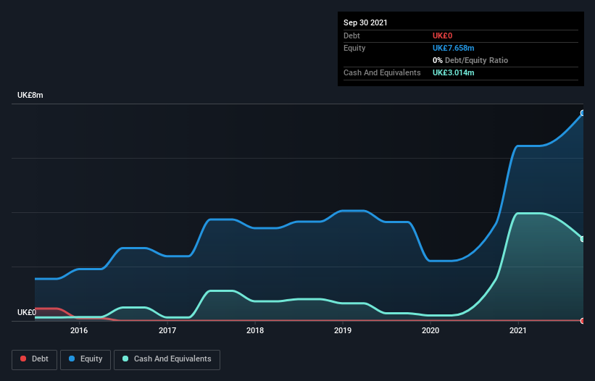Click the 2020 x-axis label
The height and width of the screenshot is (381, 595).
point(430,330)
